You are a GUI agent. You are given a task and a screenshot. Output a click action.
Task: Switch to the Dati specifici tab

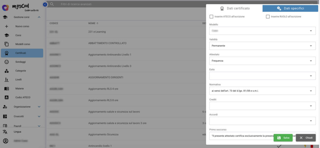290,8
